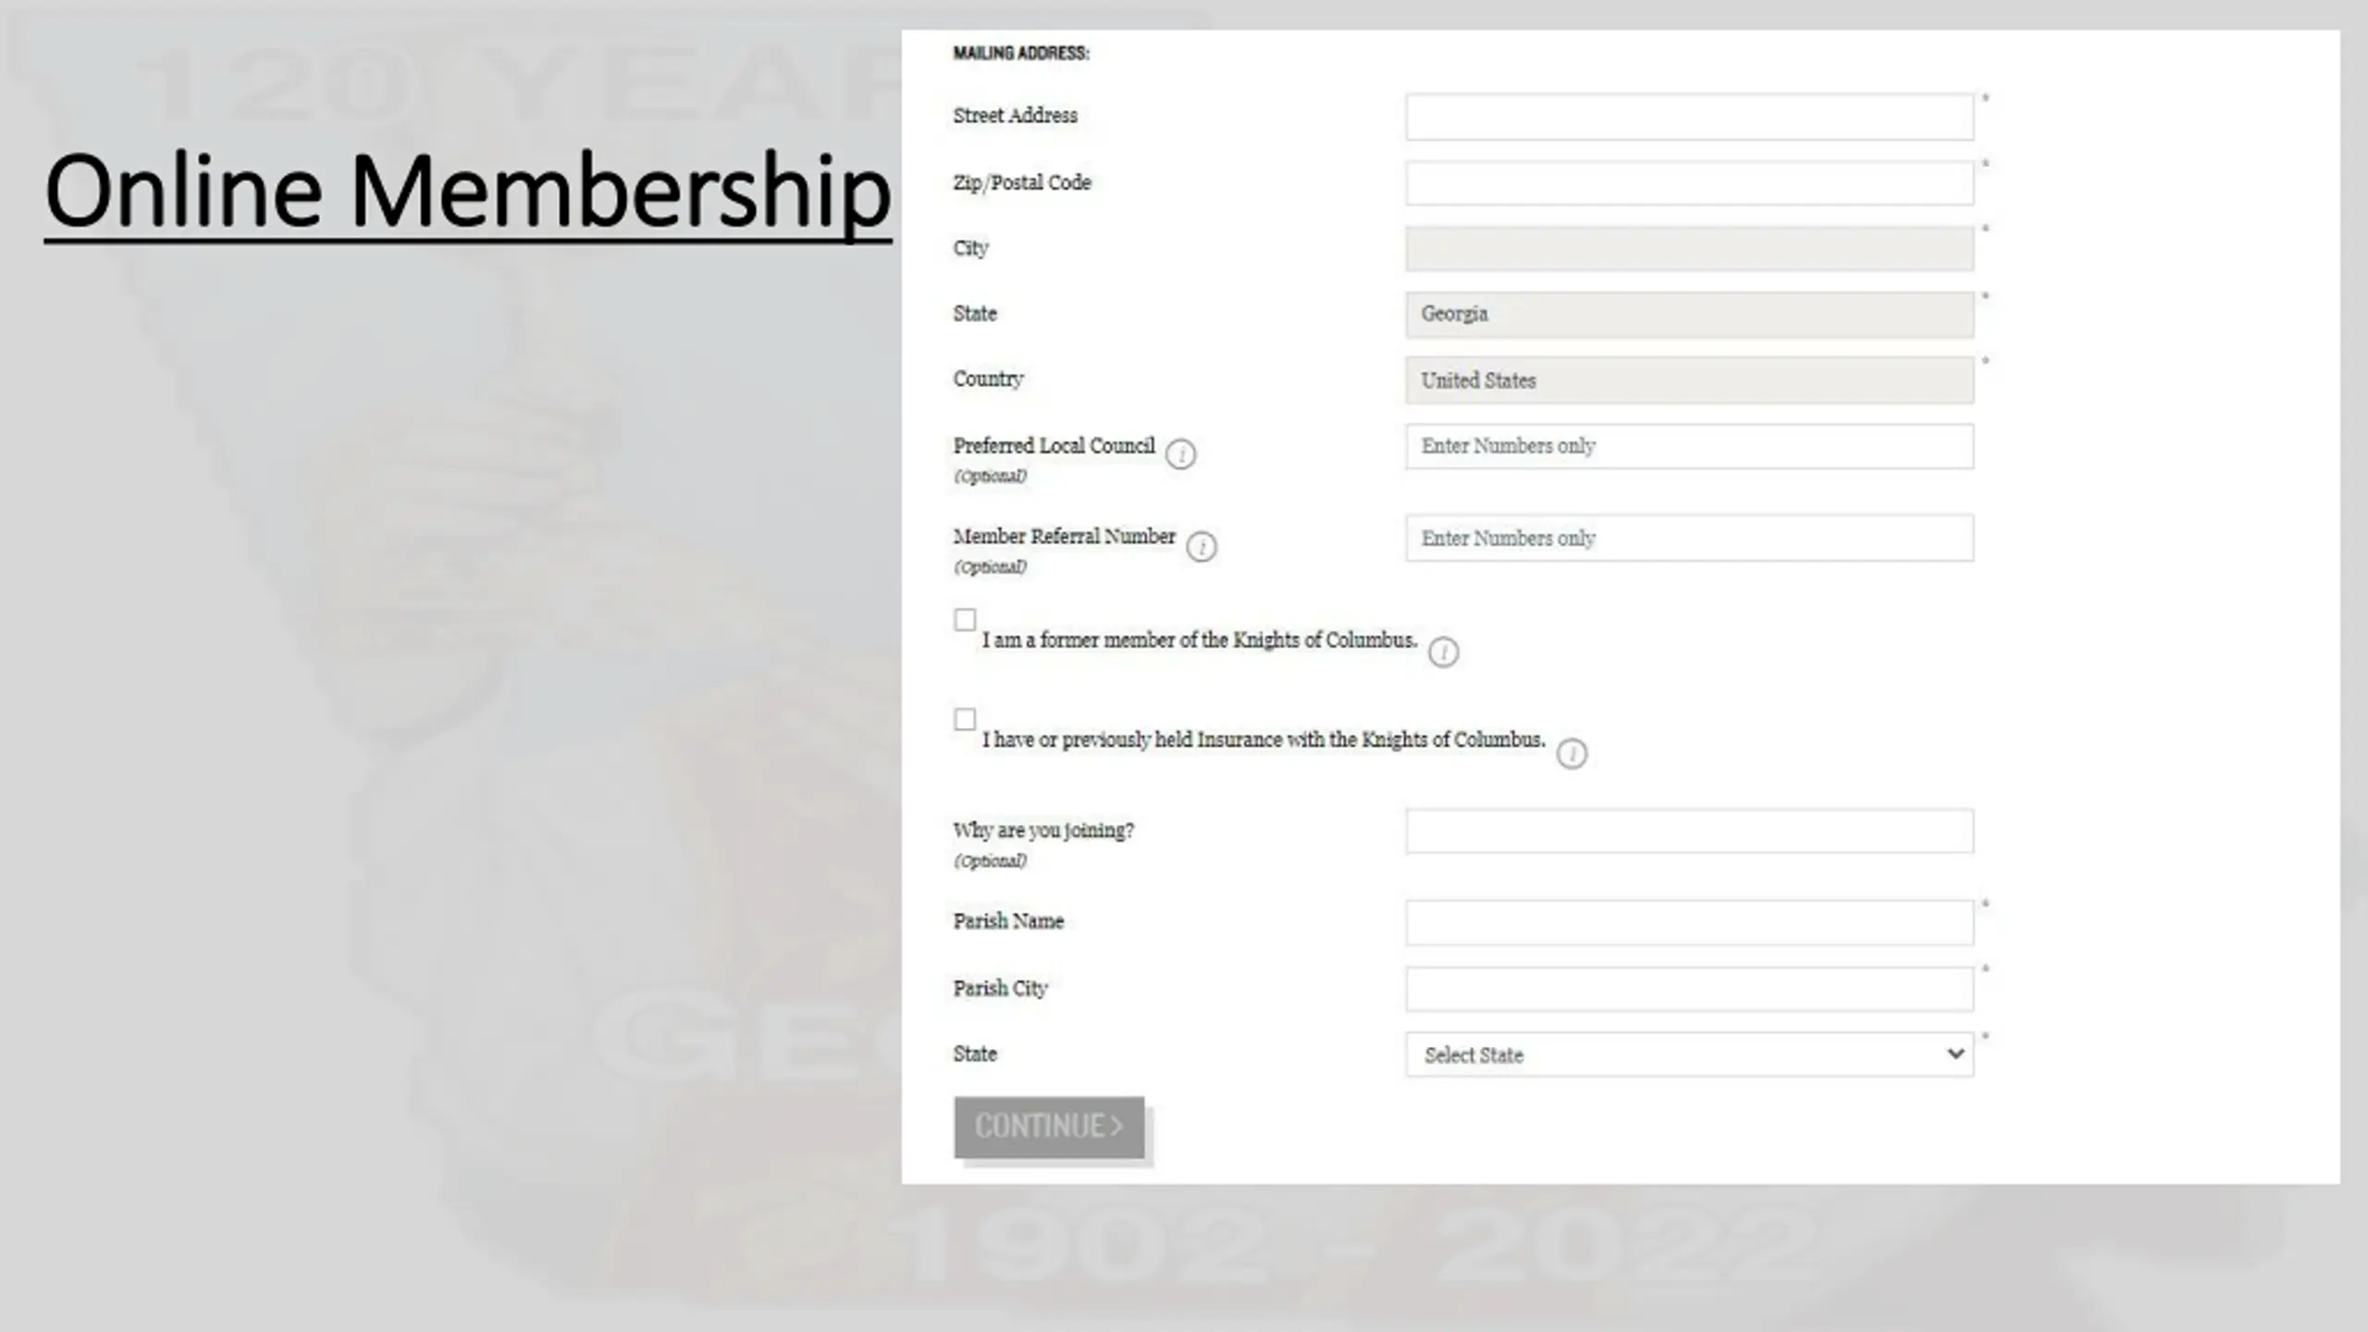The image size is (2368, 1332).
Task: Click the State field showing Georgia
Action: pyautogui.click(x=1689, y=314)
